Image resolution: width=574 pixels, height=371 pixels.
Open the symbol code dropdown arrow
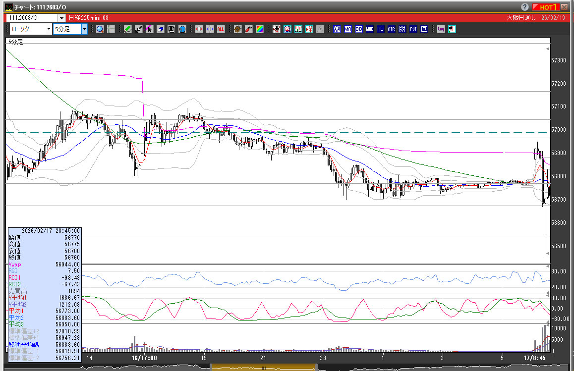(61, 18)
